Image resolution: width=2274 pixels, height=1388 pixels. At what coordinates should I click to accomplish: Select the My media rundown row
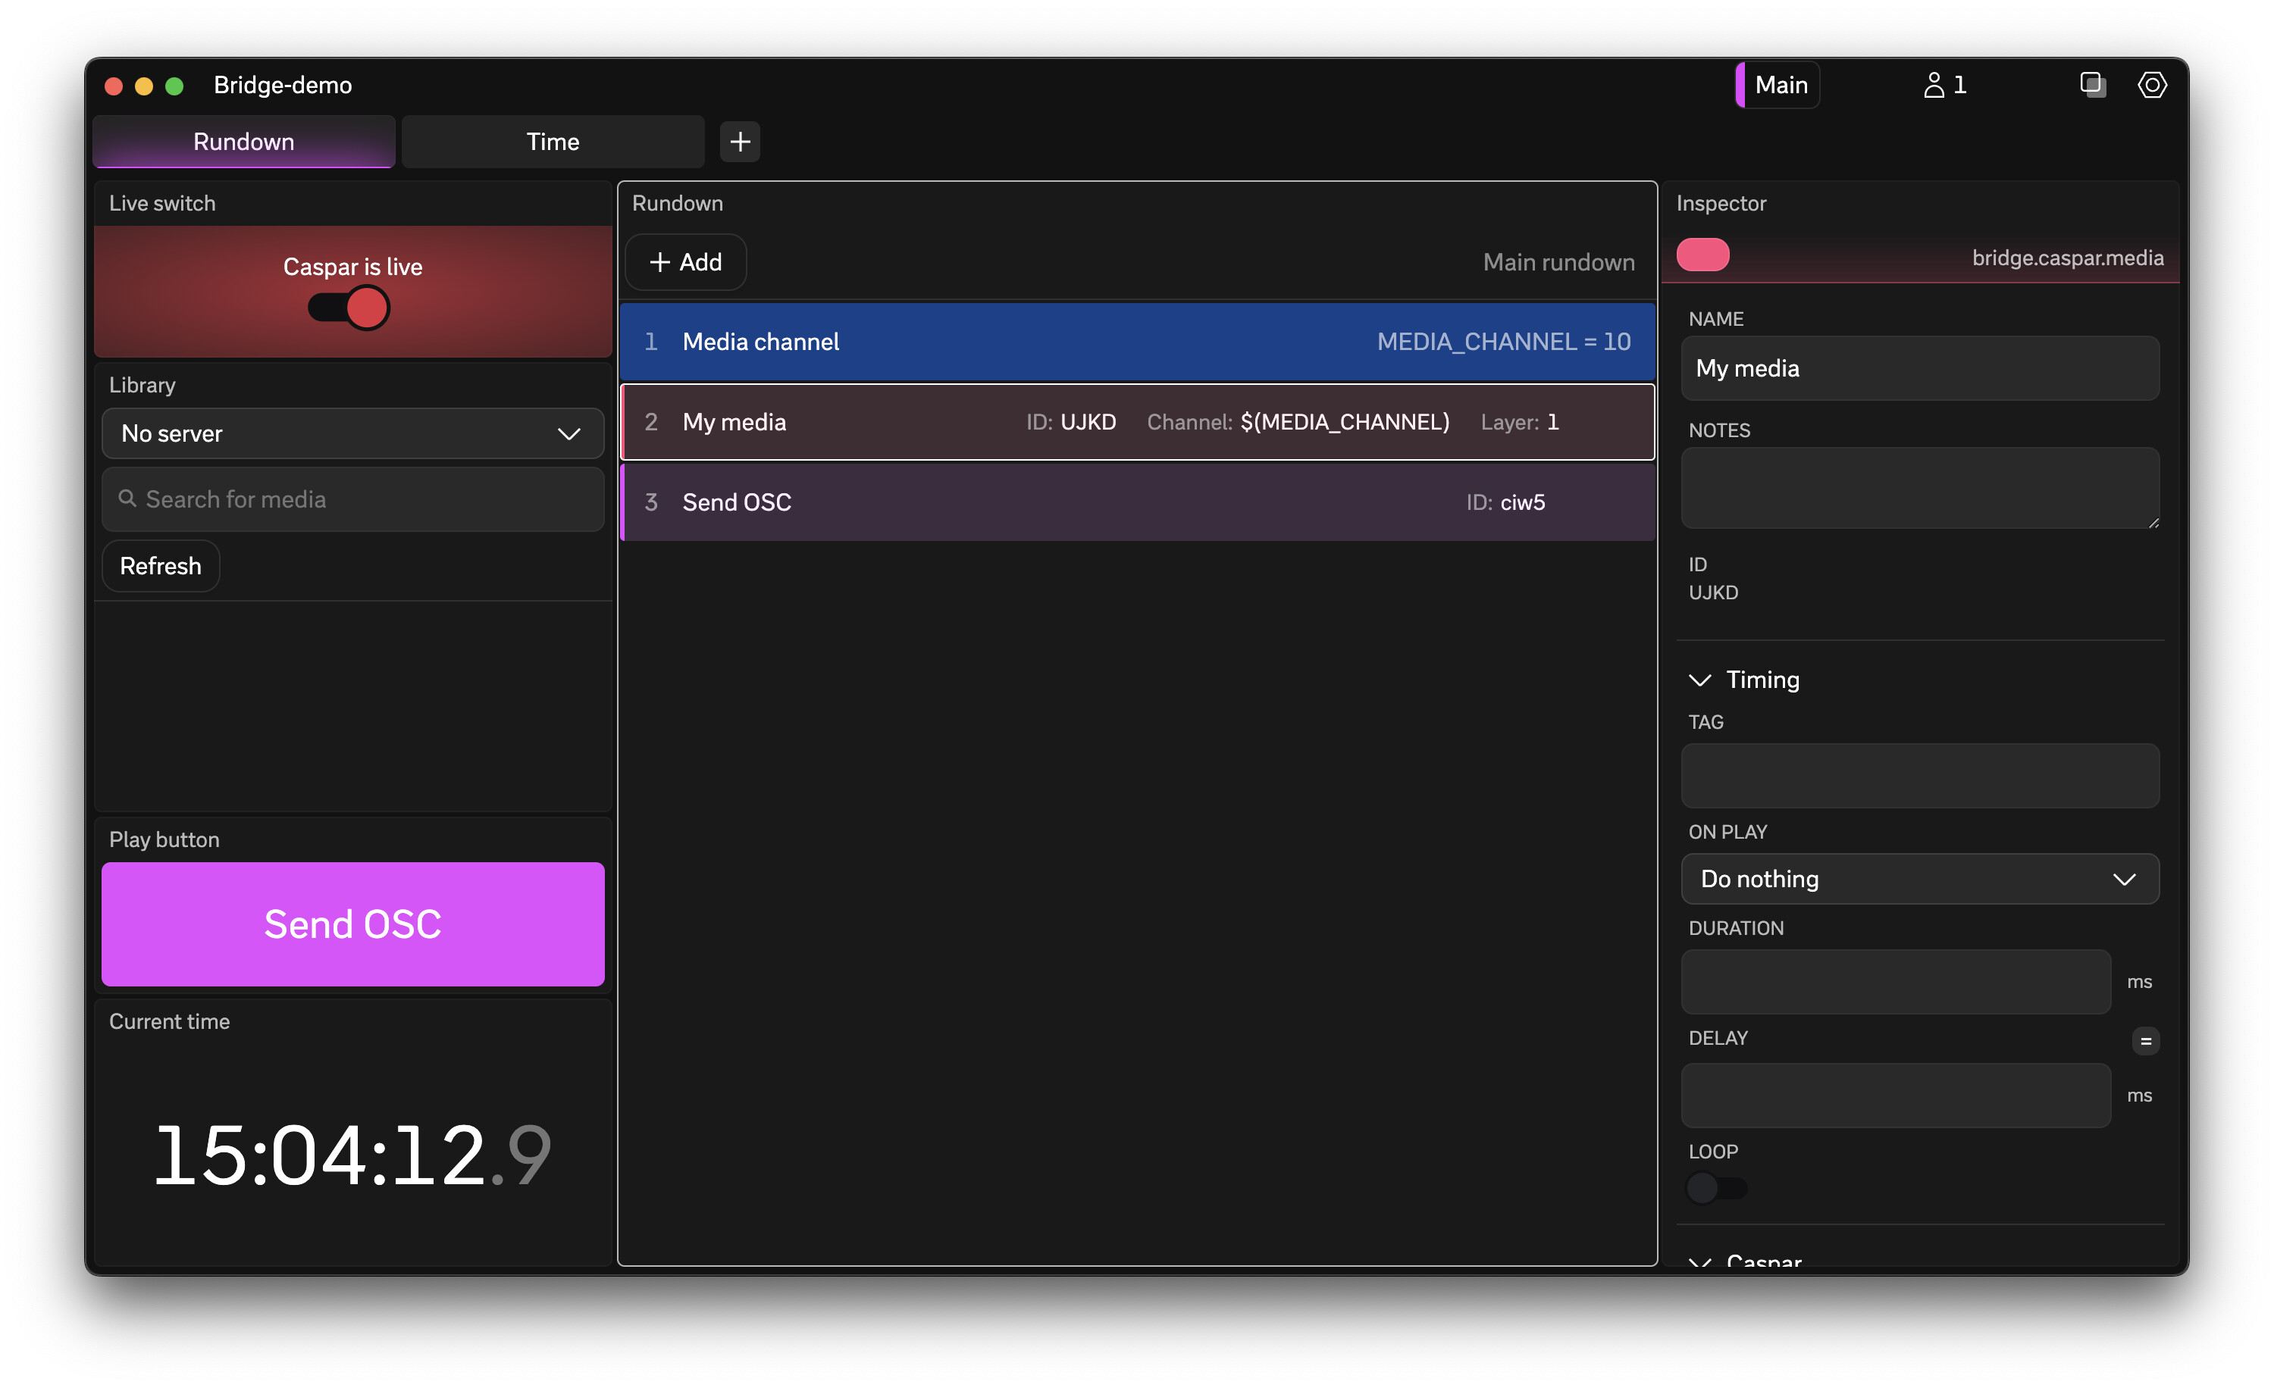(1137, 421)
